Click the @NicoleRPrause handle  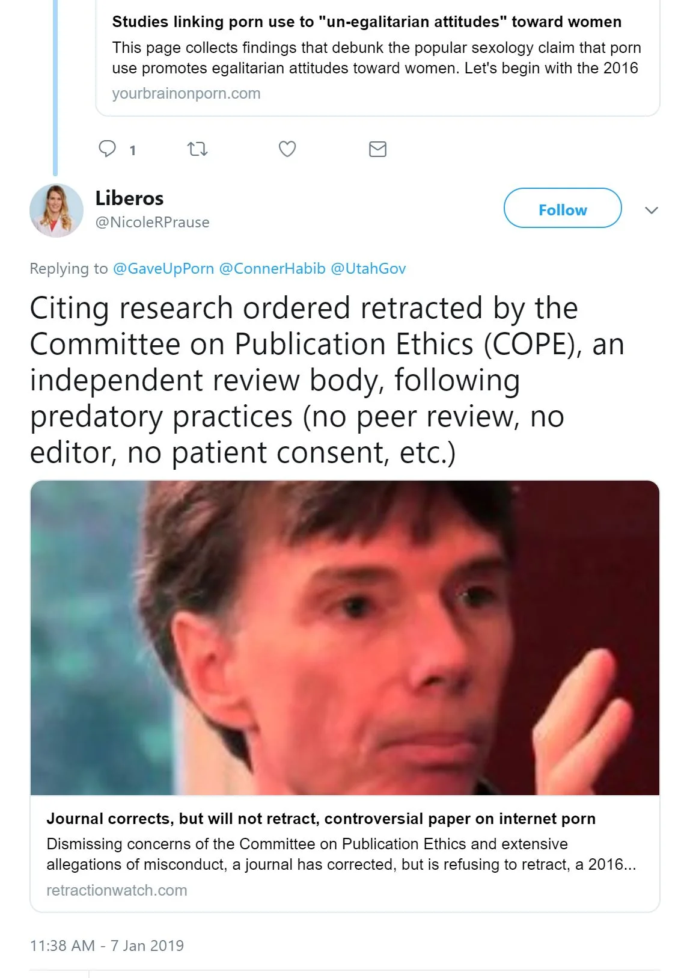[x=153, y=222]
